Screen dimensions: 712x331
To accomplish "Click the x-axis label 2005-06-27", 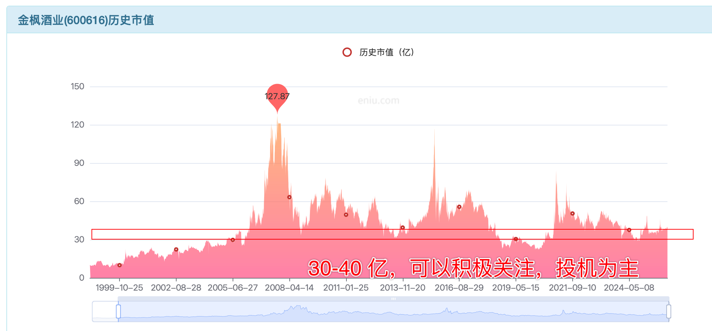I will pos(233,288).
